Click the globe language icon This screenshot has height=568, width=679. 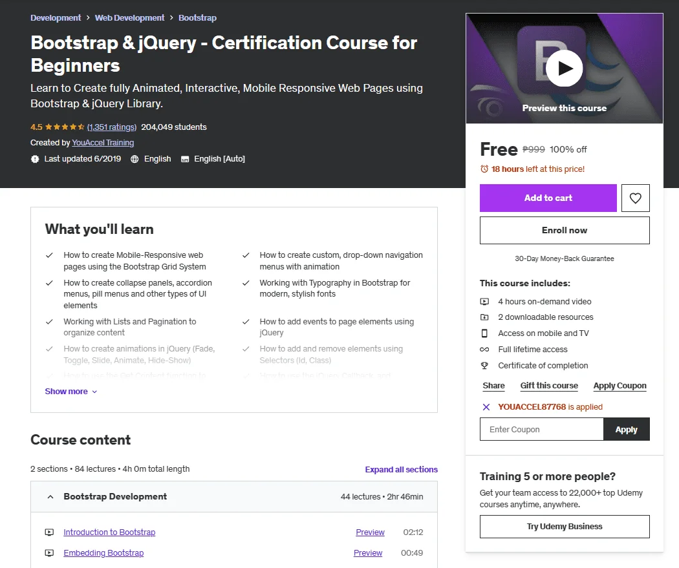point(135,159)
